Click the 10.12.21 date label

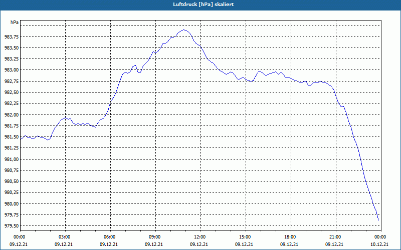coord(379,244)
